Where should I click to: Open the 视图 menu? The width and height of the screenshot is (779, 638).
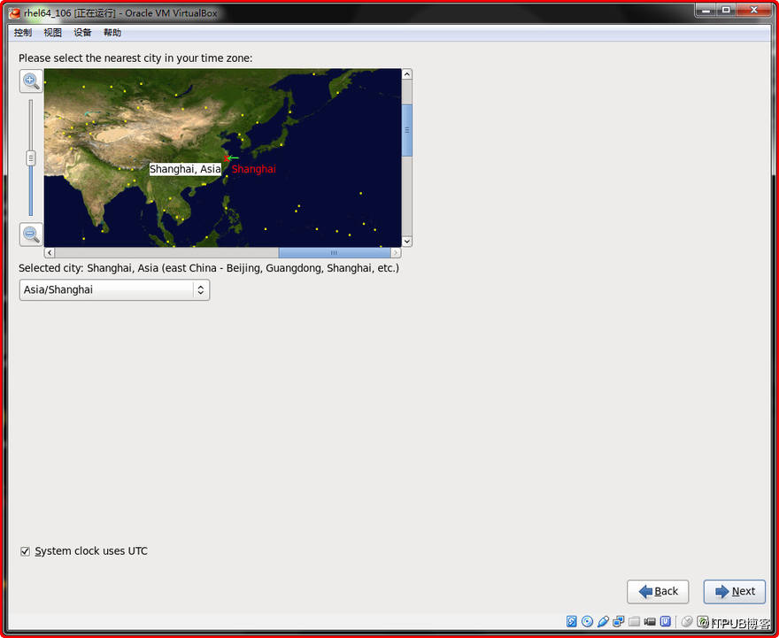(x=52, y=32)
